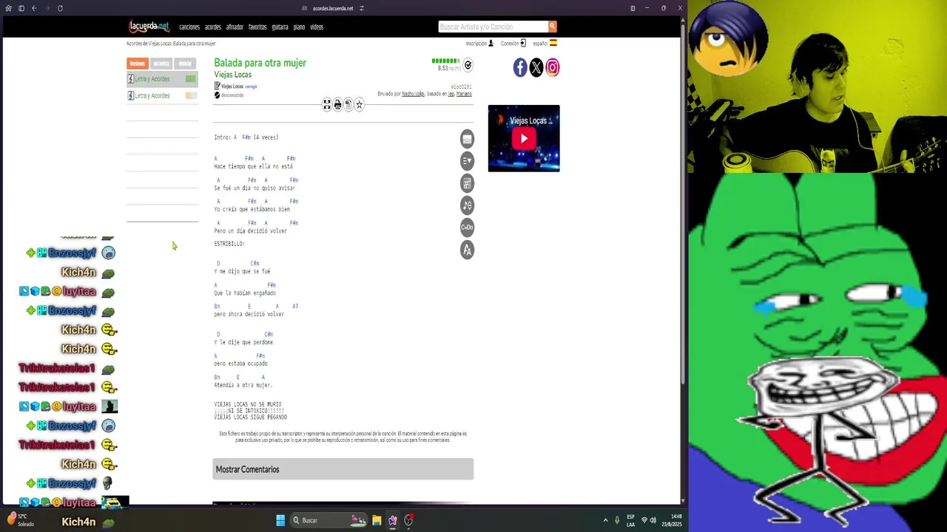
Task: Click the browser split-view icon near minimize
Action: tap(633, 8)
